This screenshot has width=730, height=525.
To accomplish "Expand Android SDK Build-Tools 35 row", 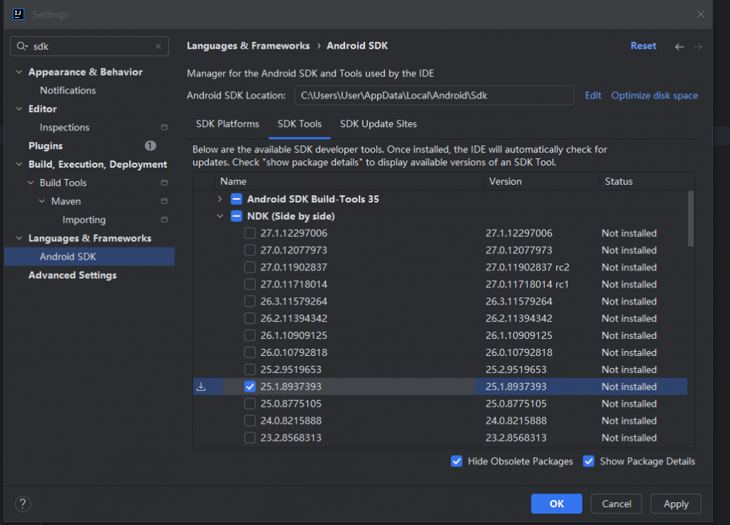I will [220, 199].
